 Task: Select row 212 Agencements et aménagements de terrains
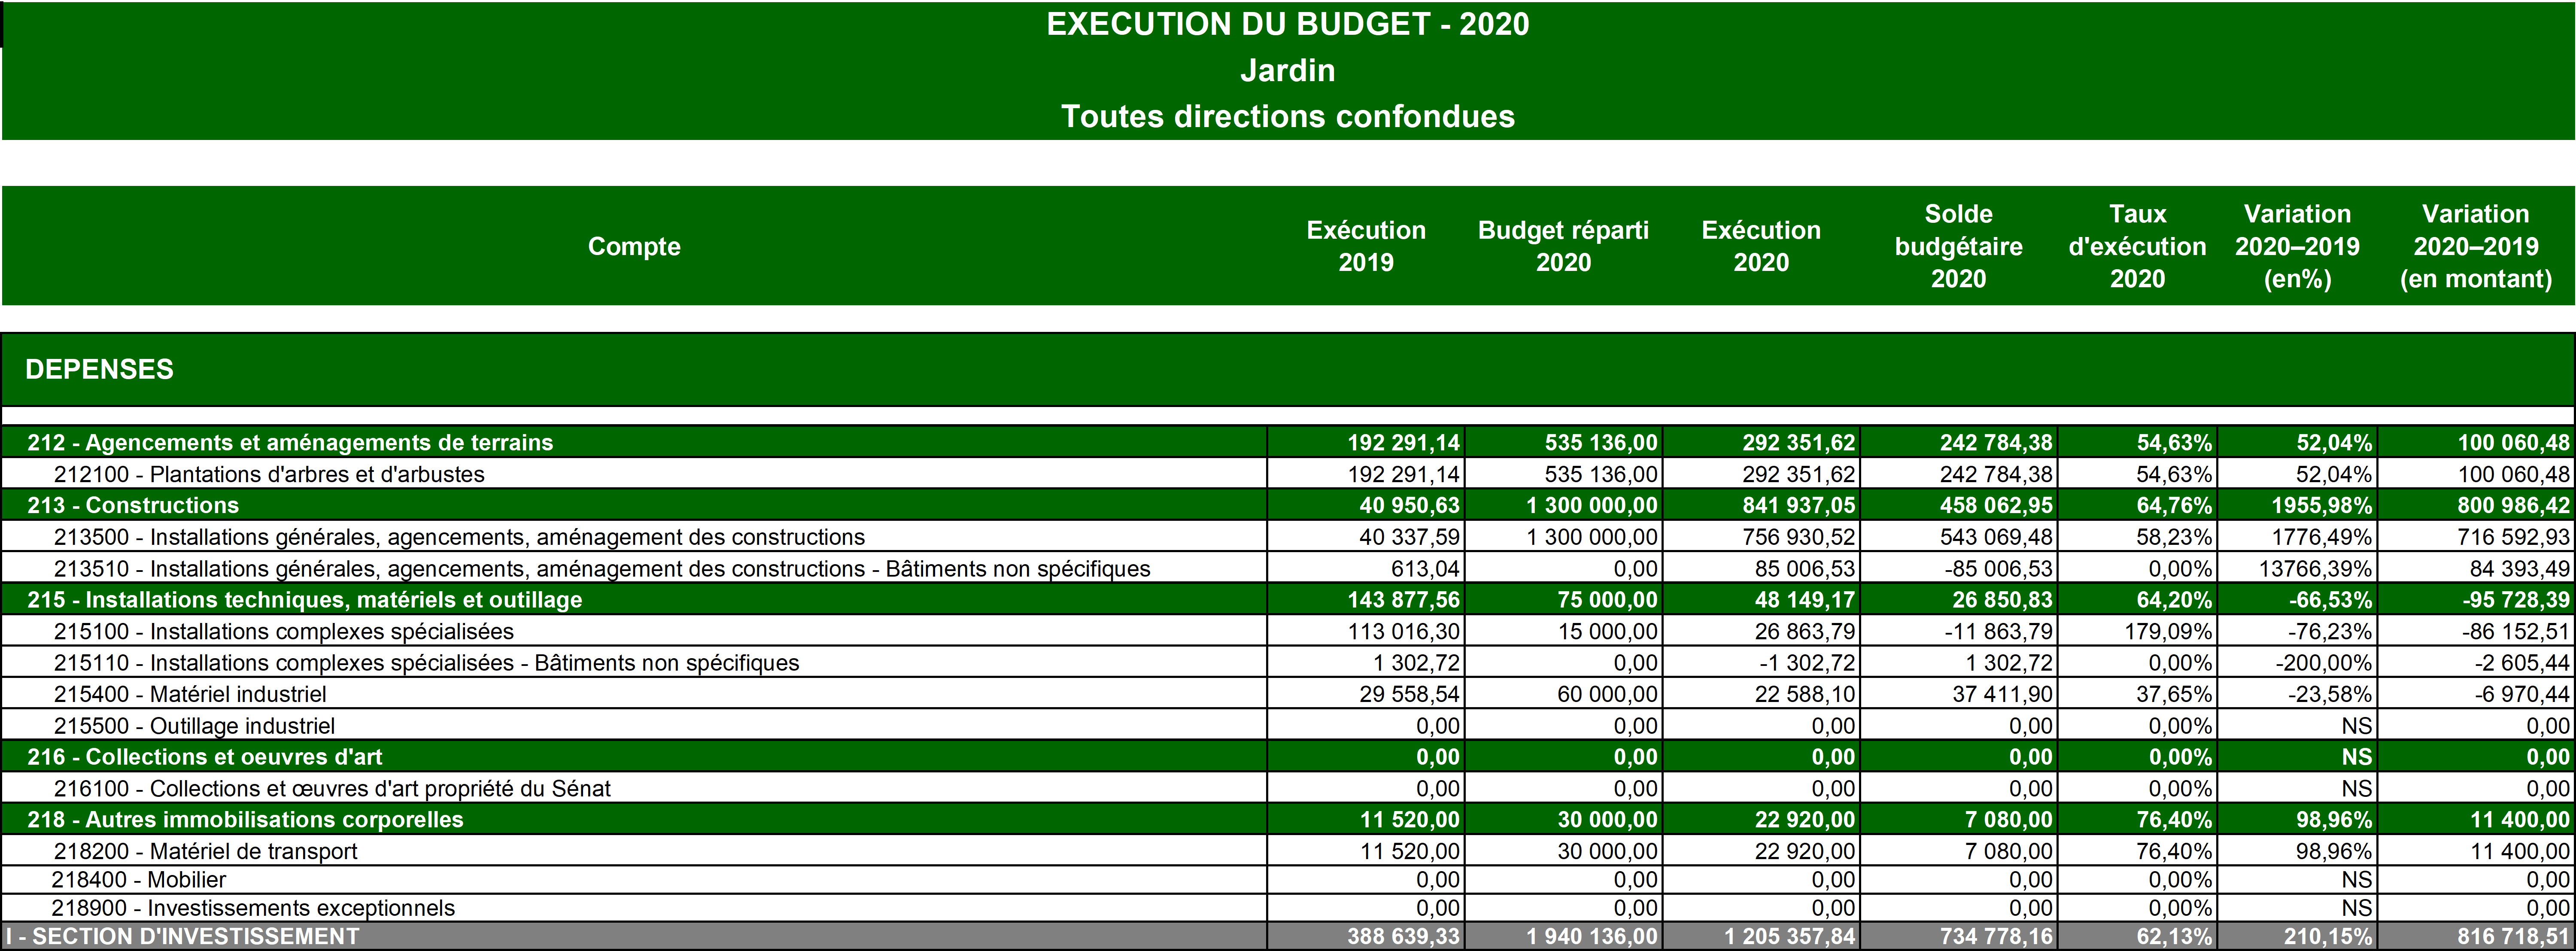[290, 442]
